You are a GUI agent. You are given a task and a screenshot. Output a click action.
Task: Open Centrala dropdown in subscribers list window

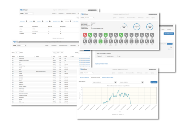21,46
